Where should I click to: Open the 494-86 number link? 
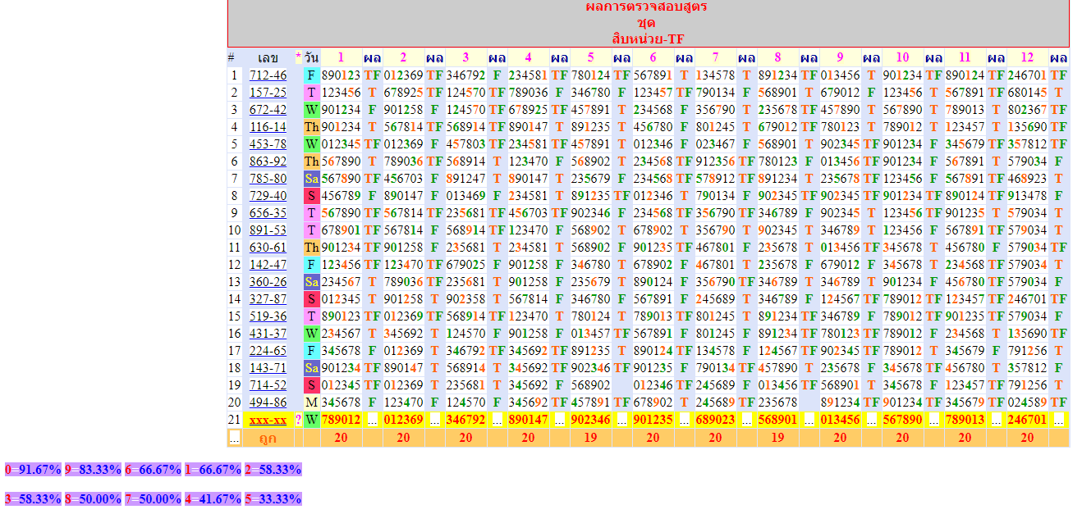click(x=268, y=403)
